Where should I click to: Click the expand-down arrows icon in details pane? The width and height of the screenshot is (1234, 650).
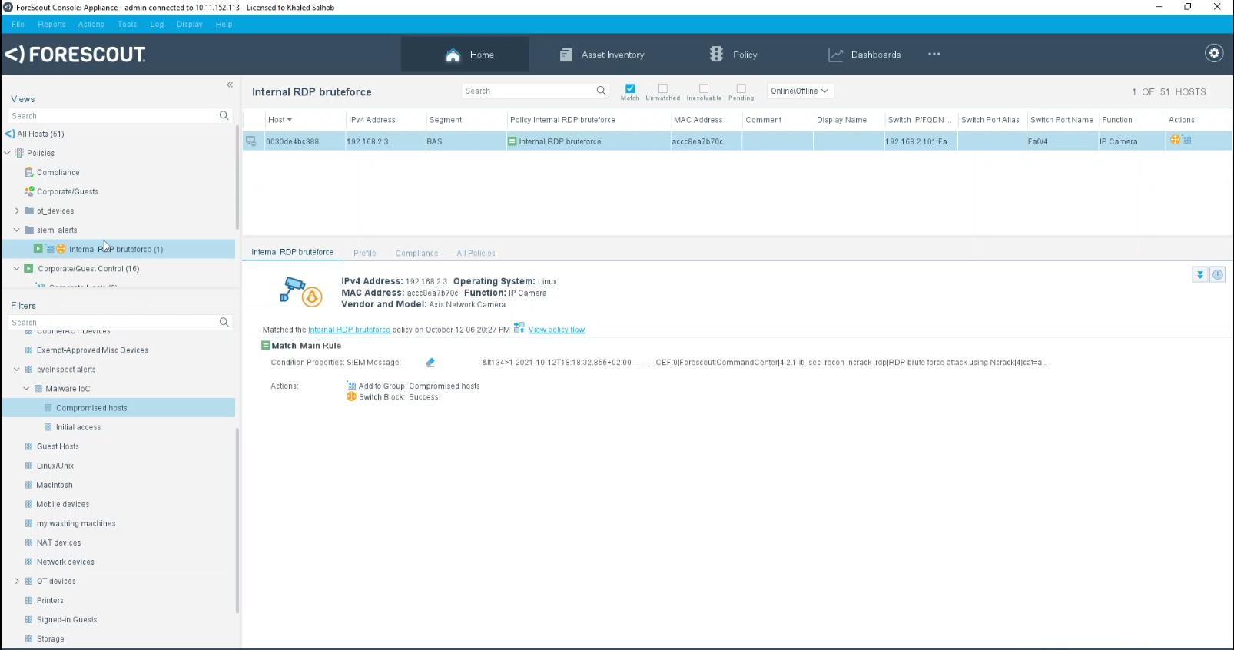(1199, 275)
